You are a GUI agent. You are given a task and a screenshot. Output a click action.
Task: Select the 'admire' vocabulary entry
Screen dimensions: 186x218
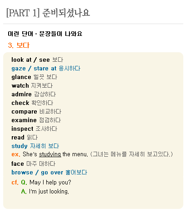34,94
